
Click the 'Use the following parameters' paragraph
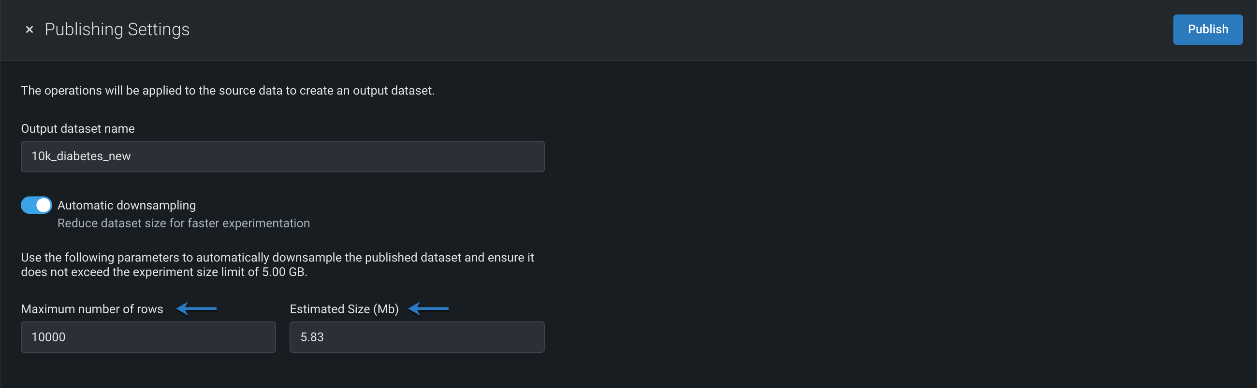[x=277, y=264]
